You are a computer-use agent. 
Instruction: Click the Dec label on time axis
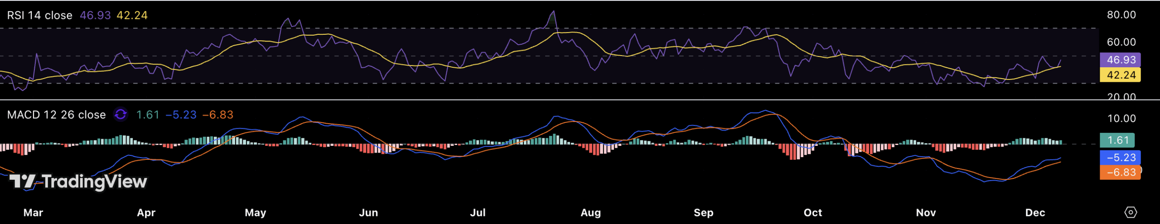click(1035, 213)
